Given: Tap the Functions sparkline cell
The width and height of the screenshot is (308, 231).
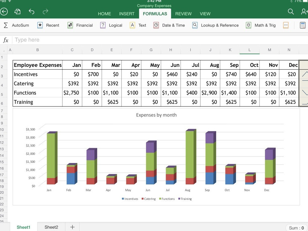Looking at the screenshot, I should (x=303, y=93).
